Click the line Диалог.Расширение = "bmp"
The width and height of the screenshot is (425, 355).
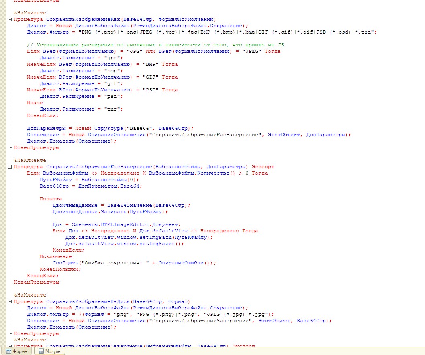pos(81,71)
